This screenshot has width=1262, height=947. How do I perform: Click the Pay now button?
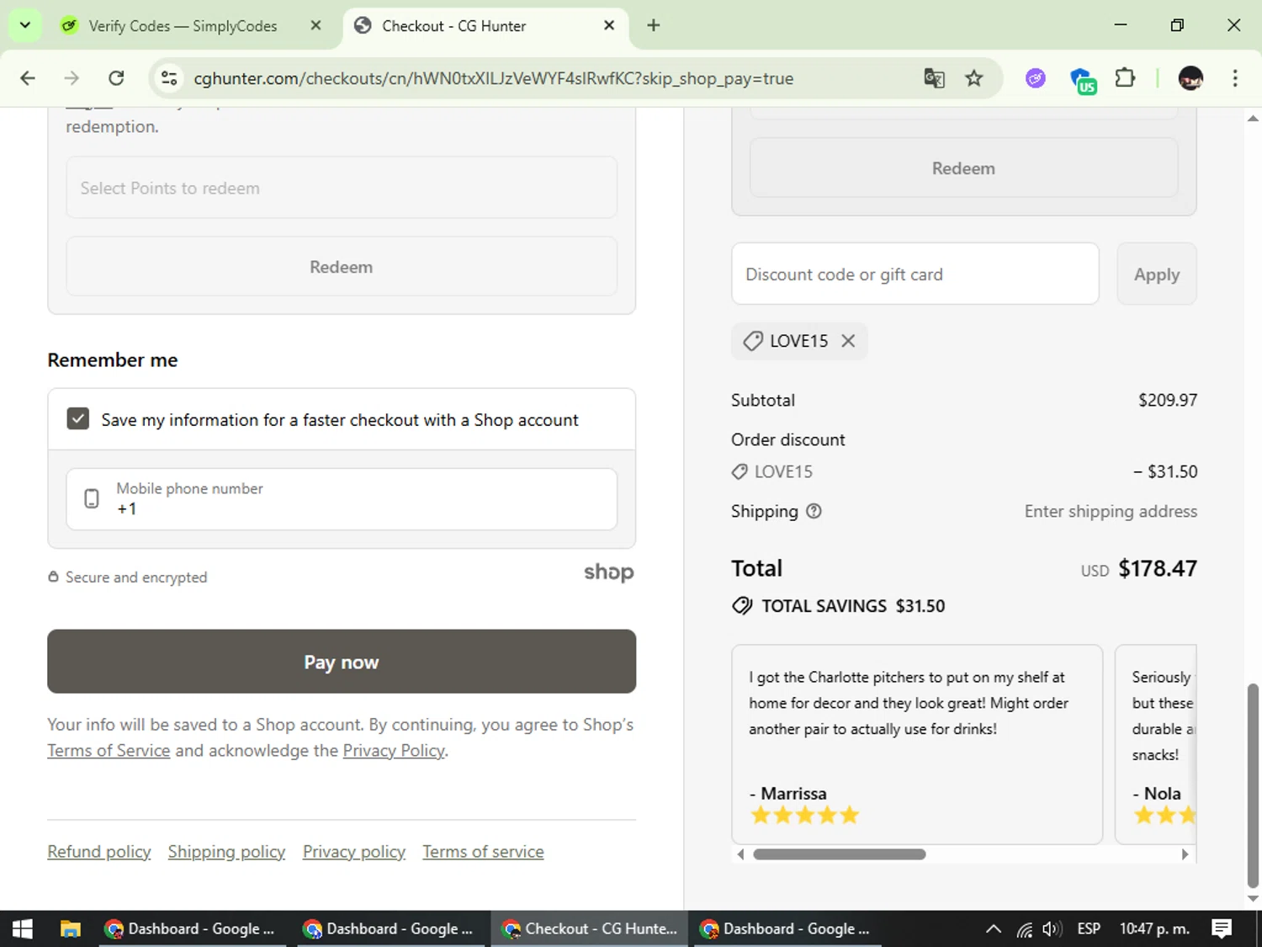[x=342, y=662]
